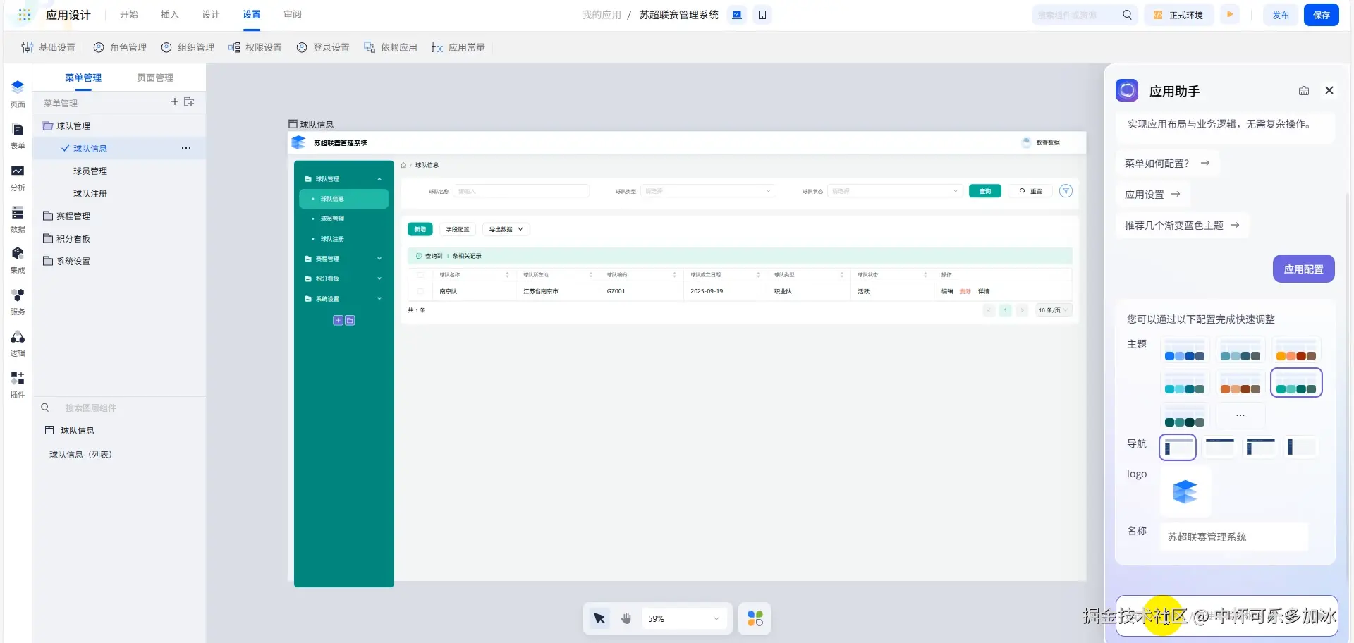Select the hand pan tool
The image size is (1354, 643).
[x=626, y=618]
